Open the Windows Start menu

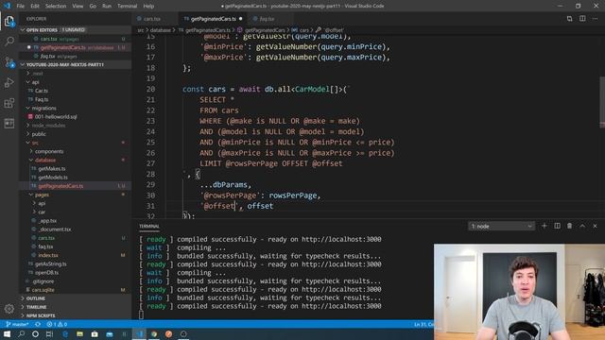pos(7,333)
